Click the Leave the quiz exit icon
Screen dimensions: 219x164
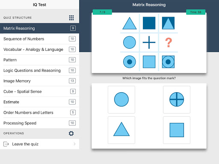pyautogui.click(x=6, y=144)
